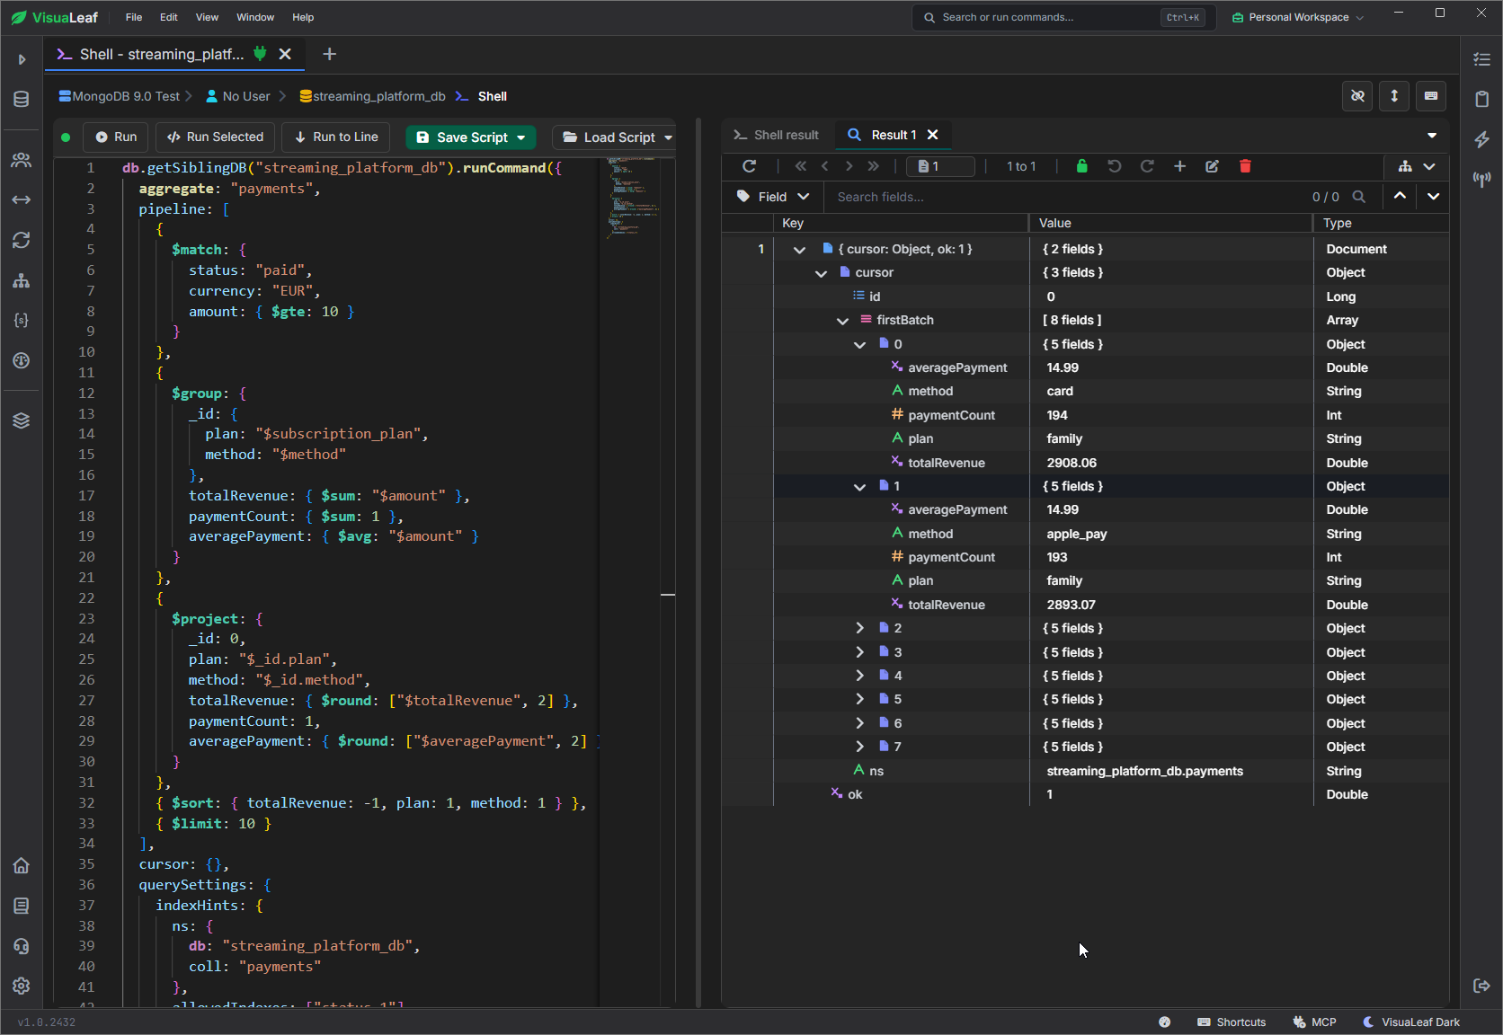The width and height of the screenshot is (1503, 1035).
Task: Click the red delete trash icon
Action: coord(1245,166)
